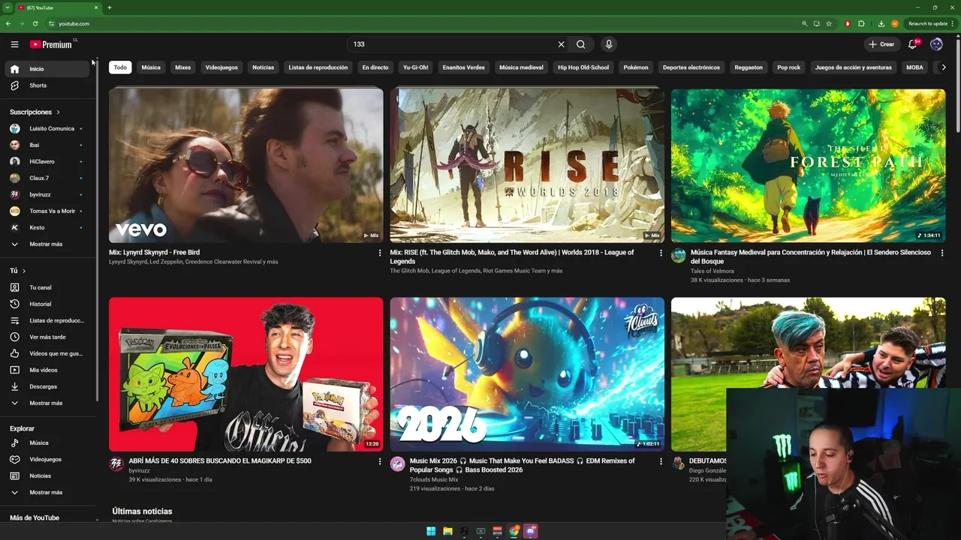Open options for Magikarp sobres video

tap(380, 462)
